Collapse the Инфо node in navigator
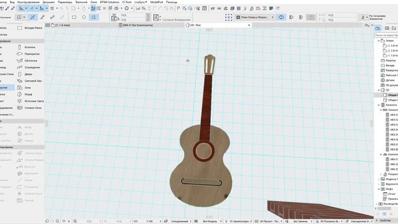Image resolution: width=398 pixels, height=224 pixels. point(379,189)
